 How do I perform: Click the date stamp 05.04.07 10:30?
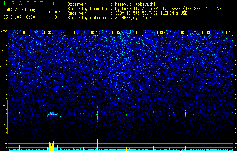pos(19,17)
